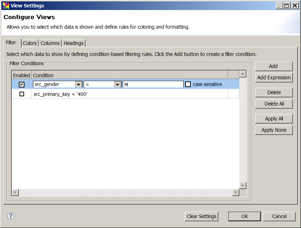Select the Filter tab
Viewport: 301px width, 228px height.
10,42
